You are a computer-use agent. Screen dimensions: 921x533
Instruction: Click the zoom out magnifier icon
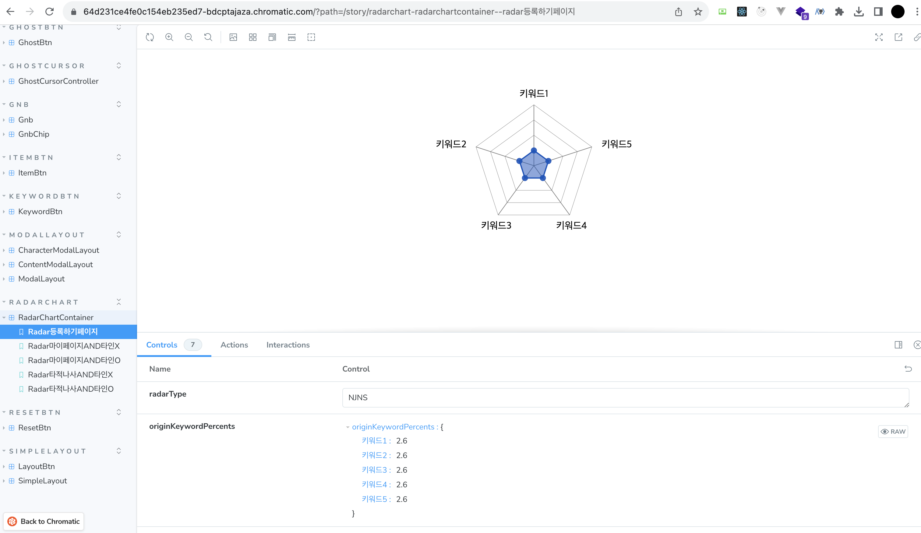(x=189, y=37)
